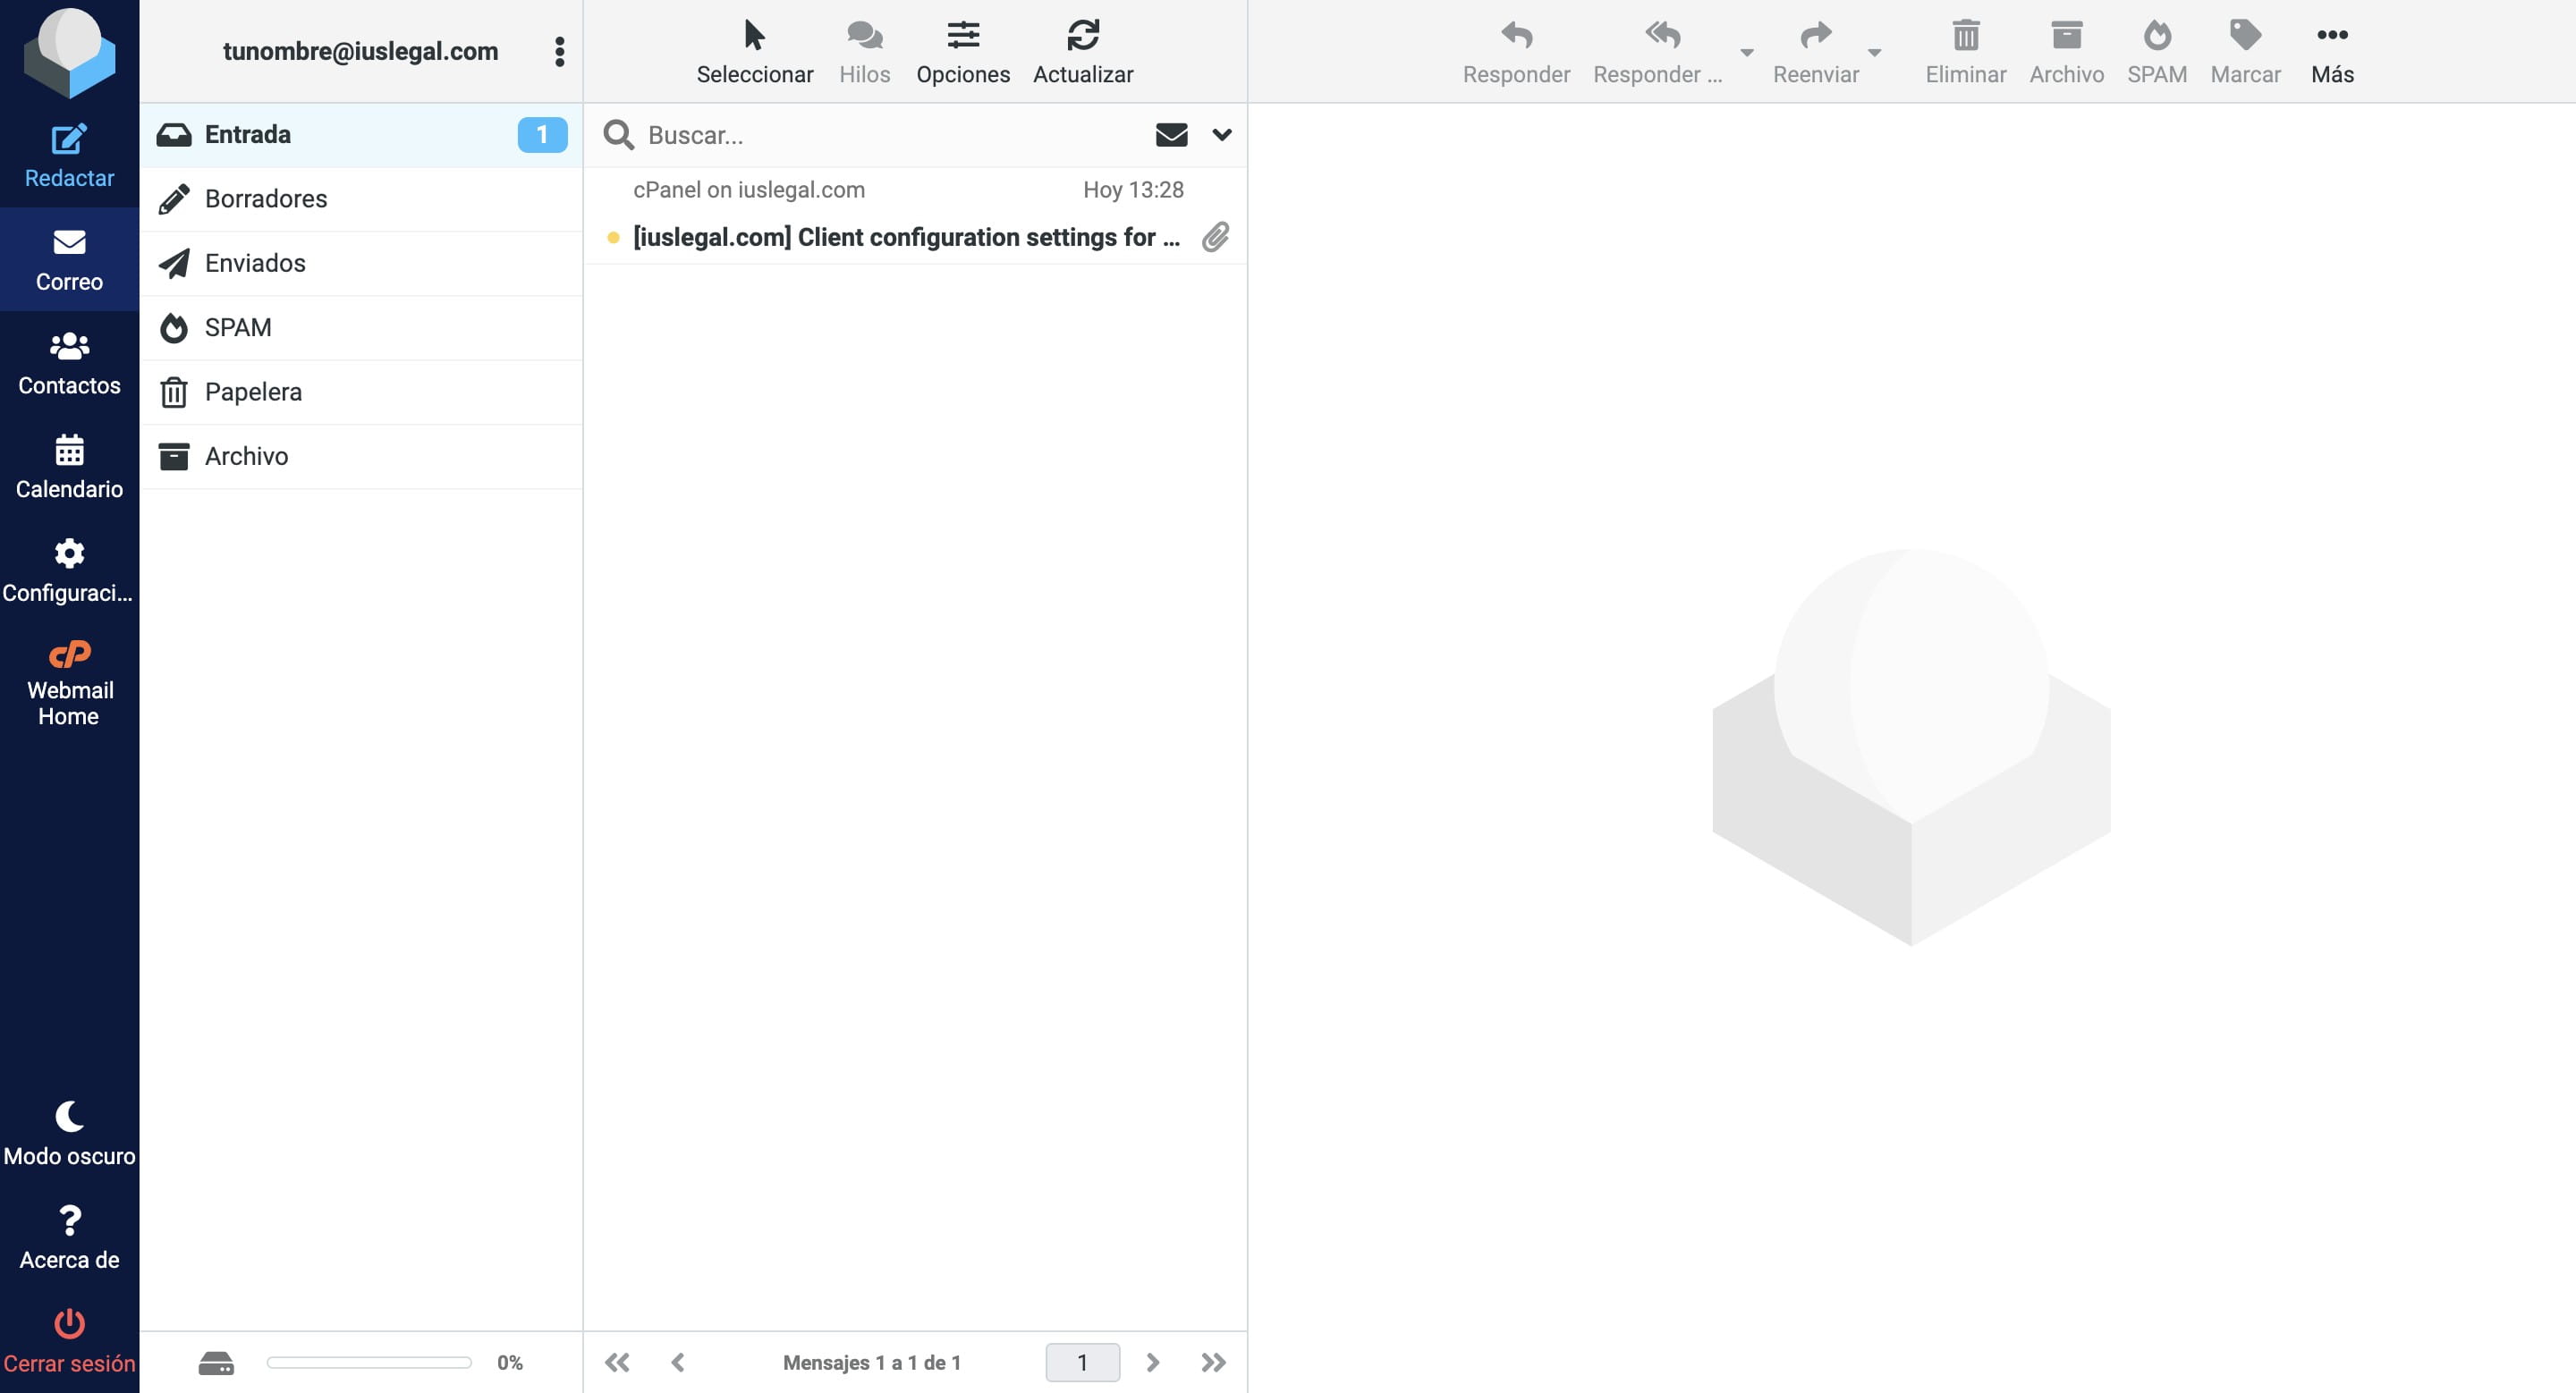Screen dimensions: 2576x1393
Task: Open Configuración settings gear
Action: click(x=69, y=553)
